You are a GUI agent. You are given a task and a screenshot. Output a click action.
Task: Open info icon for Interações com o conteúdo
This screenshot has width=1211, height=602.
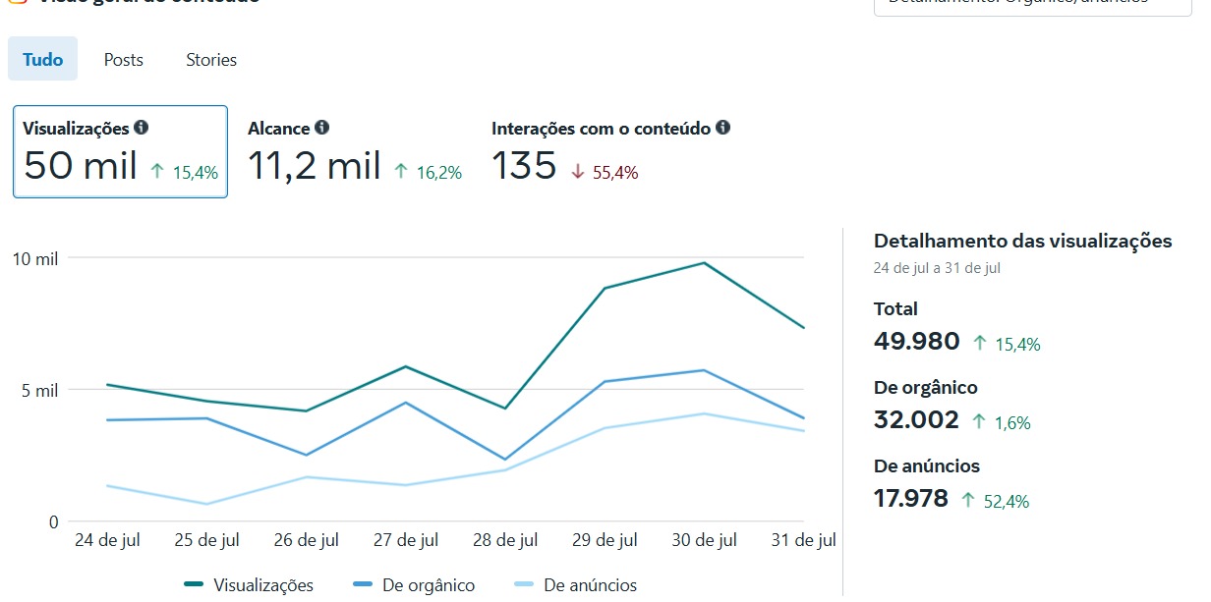click(x=723, y=128)
